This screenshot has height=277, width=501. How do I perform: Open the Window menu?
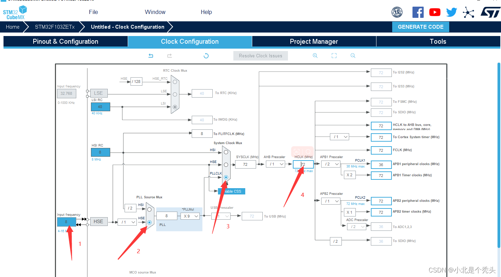click(x=155, y=12)
